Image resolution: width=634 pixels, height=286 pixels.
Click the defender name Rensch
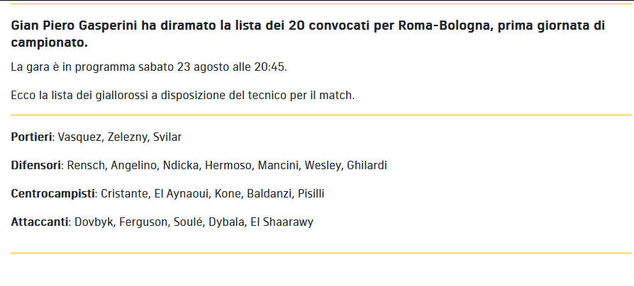tap(86, 166)
